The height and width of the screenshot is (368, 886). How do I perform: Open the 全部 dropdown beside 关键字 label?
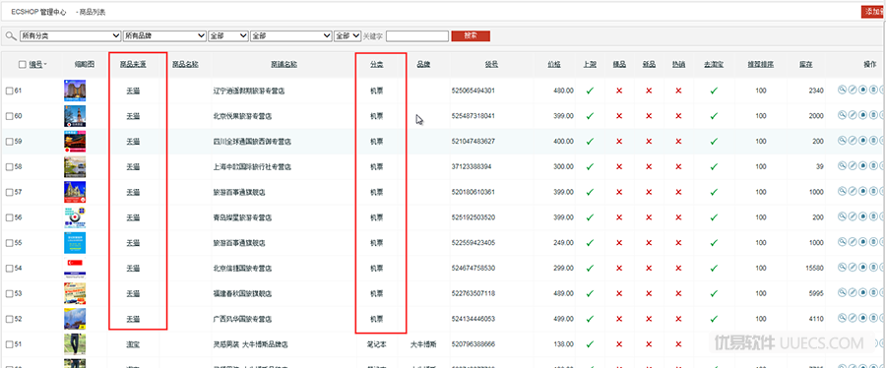pyautogui.click(x=348, y=35)
